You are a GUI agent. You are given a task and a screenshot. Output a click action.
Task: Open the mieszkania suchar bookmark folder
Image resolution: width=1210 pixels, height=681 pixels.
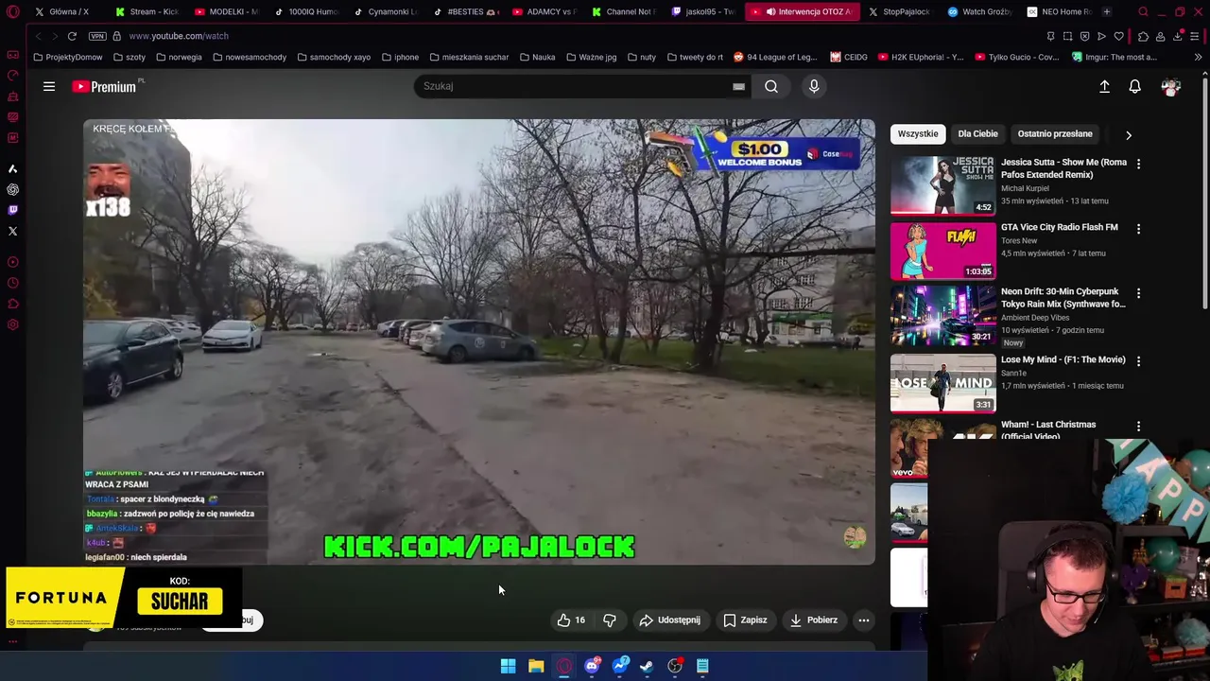[469, 57]
